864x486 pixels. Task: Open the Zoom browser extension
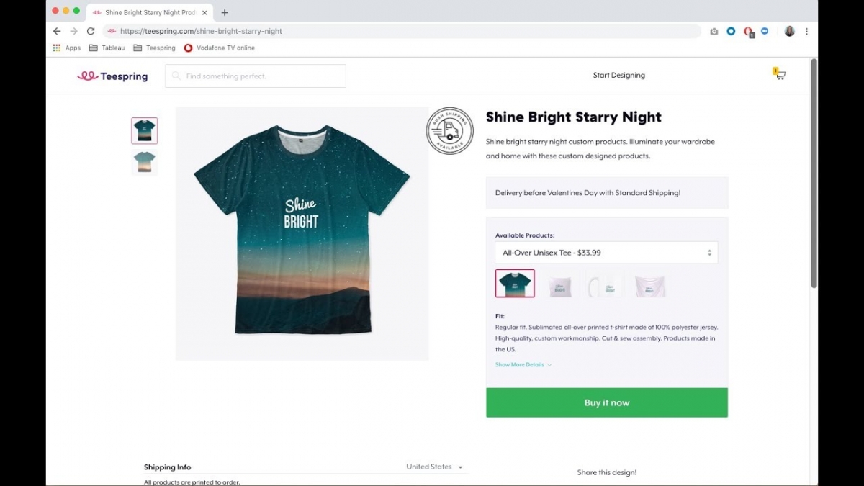765,31
